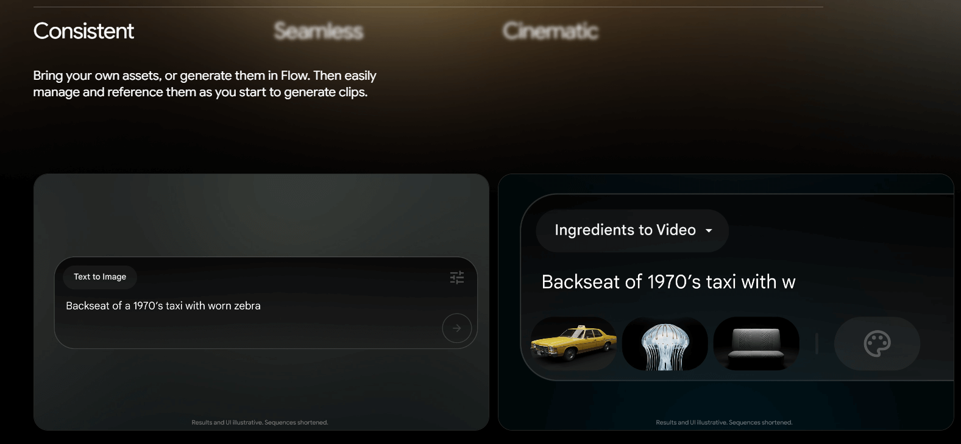Select the yellow taxi ingredient image
This screenshot has width=961, height=444.
pyautogui.click(x=573, y=344)
